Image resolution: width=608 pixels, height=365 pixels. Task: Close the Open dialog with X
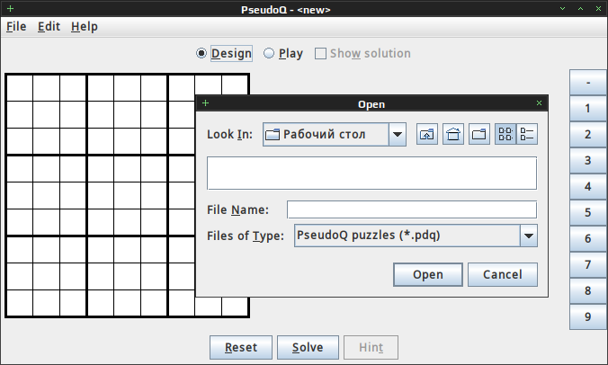539,102
